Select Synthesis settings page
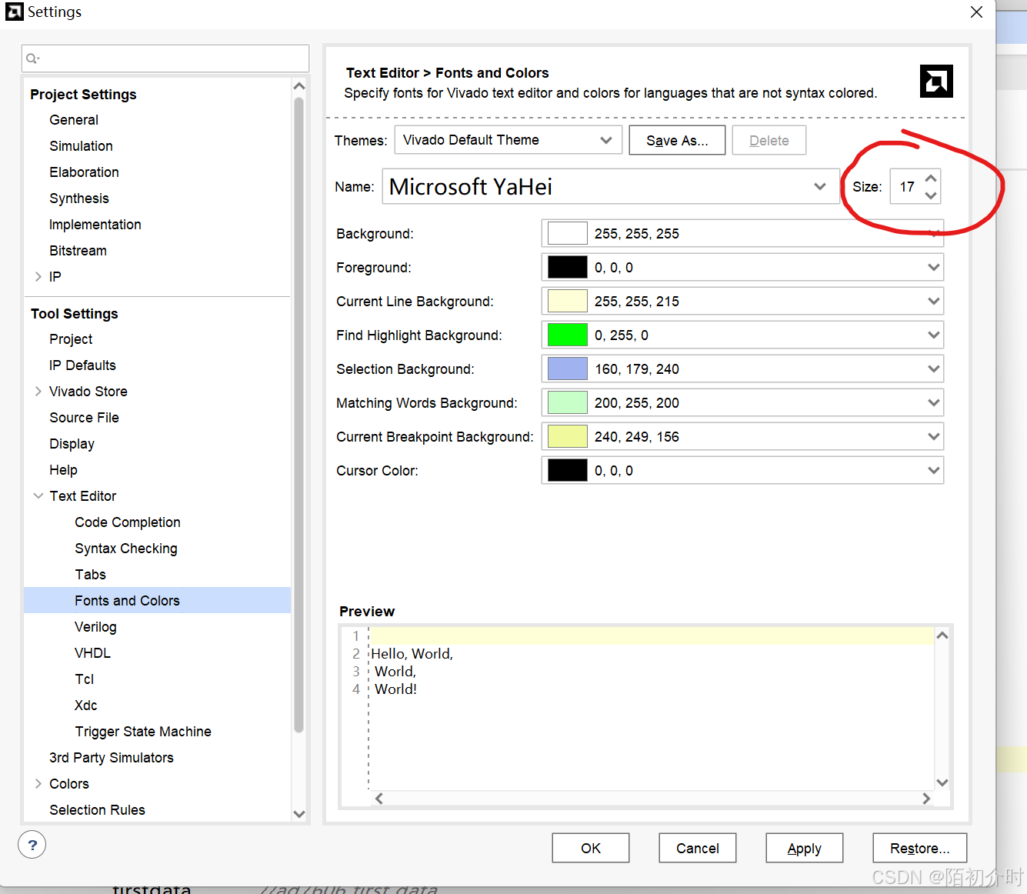 [79, 198]
